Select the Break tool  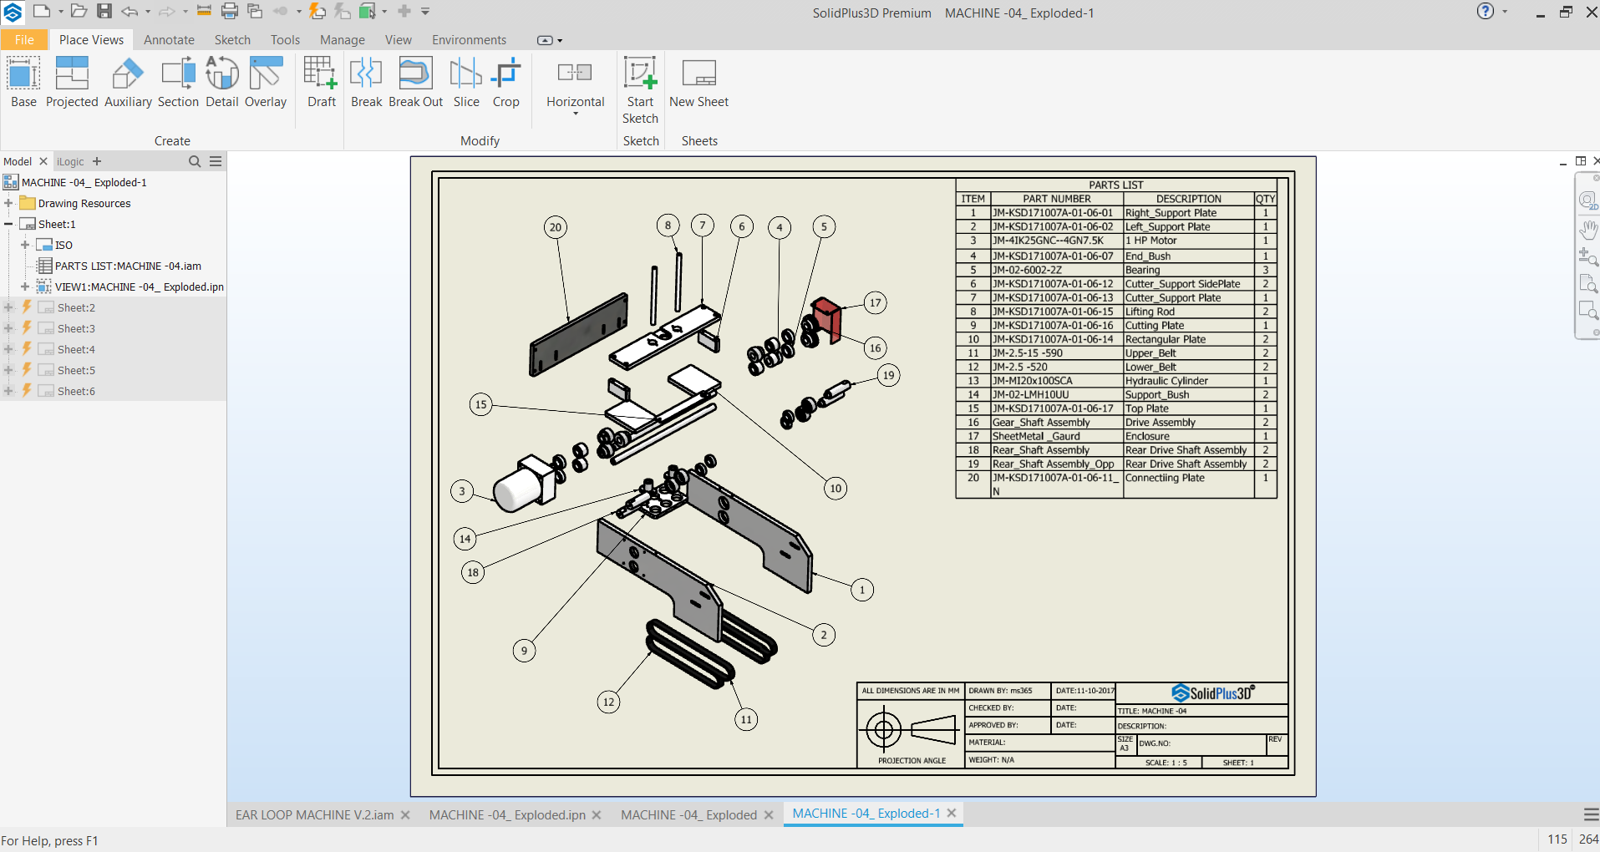click(366, 82)
